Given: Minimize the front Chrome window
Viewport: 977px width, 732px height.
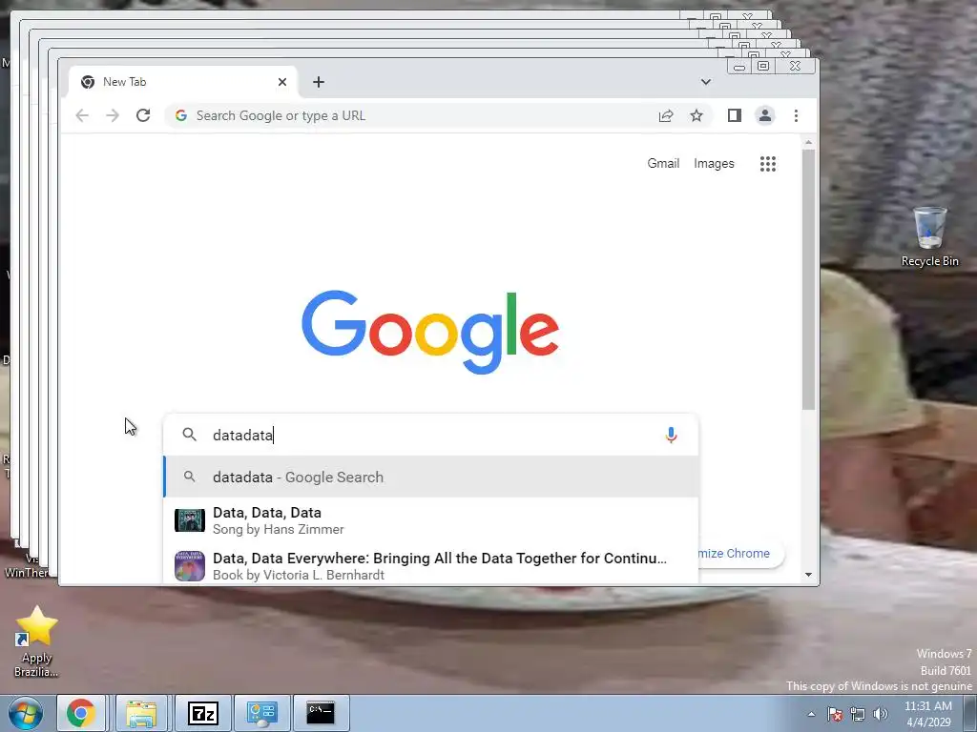Looking at the screenshot, I should [739, 66].
